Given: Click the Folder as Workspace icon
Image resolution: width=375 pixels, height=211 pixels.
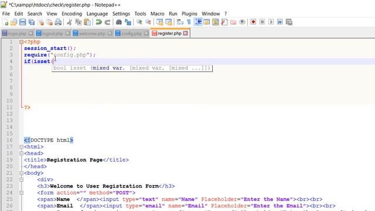Looking at the screenshot, I should tap(233, 22).
